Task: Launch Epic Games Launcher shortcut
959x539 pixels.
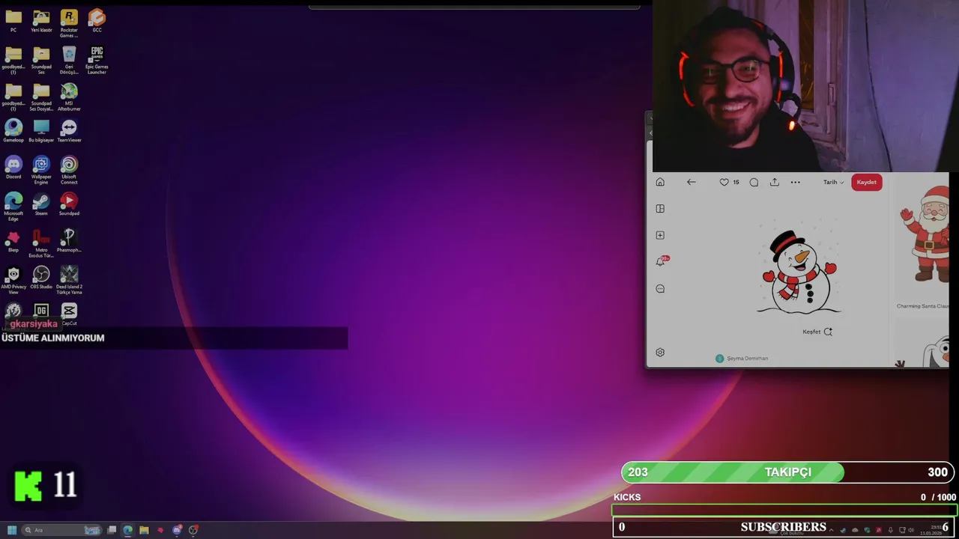Action: tap(97, 59)
